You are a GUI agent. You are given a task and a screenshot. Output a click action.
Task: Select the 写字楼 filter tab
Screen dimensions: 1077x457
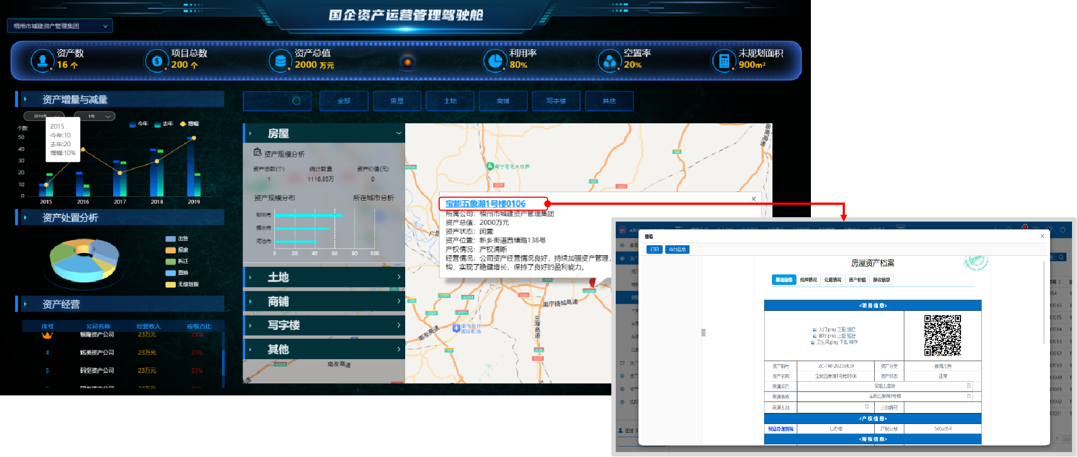point(556,101)
